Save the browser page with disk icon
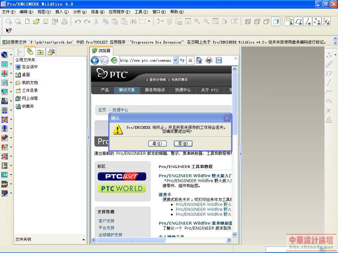The image size is (338, 253). (219, 61)
